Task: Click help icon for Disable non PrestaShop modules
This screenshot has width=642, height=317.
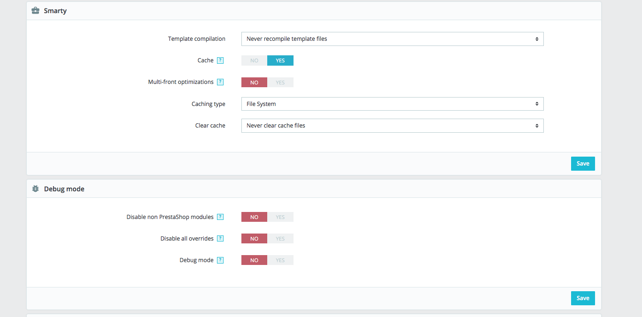Action: click(x=220, y=217)
